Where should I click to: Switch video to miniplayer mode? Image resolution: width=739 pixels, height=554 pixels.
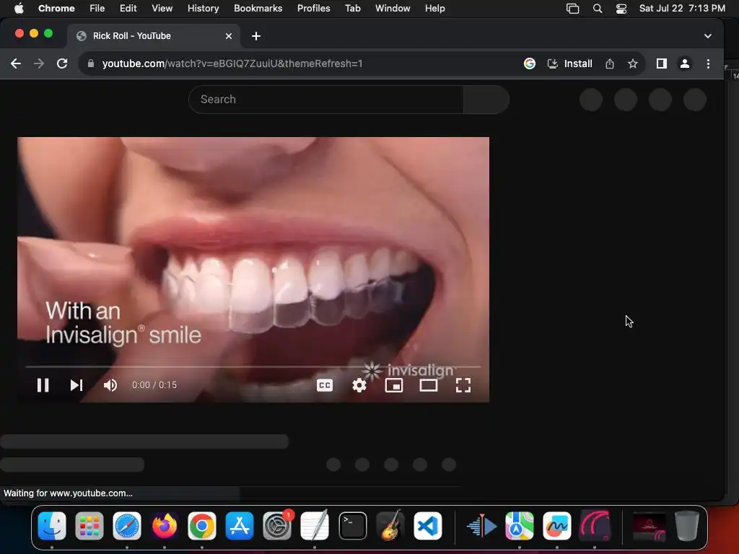pos(394,385)
